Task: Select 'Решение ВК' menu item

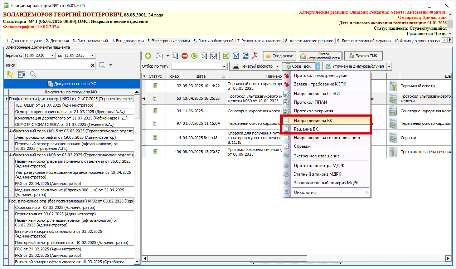Action: (x=326, y=129)
